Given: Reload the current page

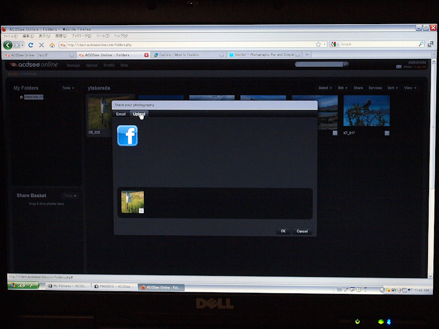Looking at the screenshot, I should [x=31, y=45].
